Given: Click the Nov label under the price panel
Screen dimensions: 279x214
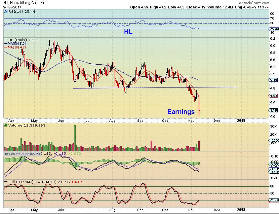Looking at the screenshot, I should tap(191, 121).
